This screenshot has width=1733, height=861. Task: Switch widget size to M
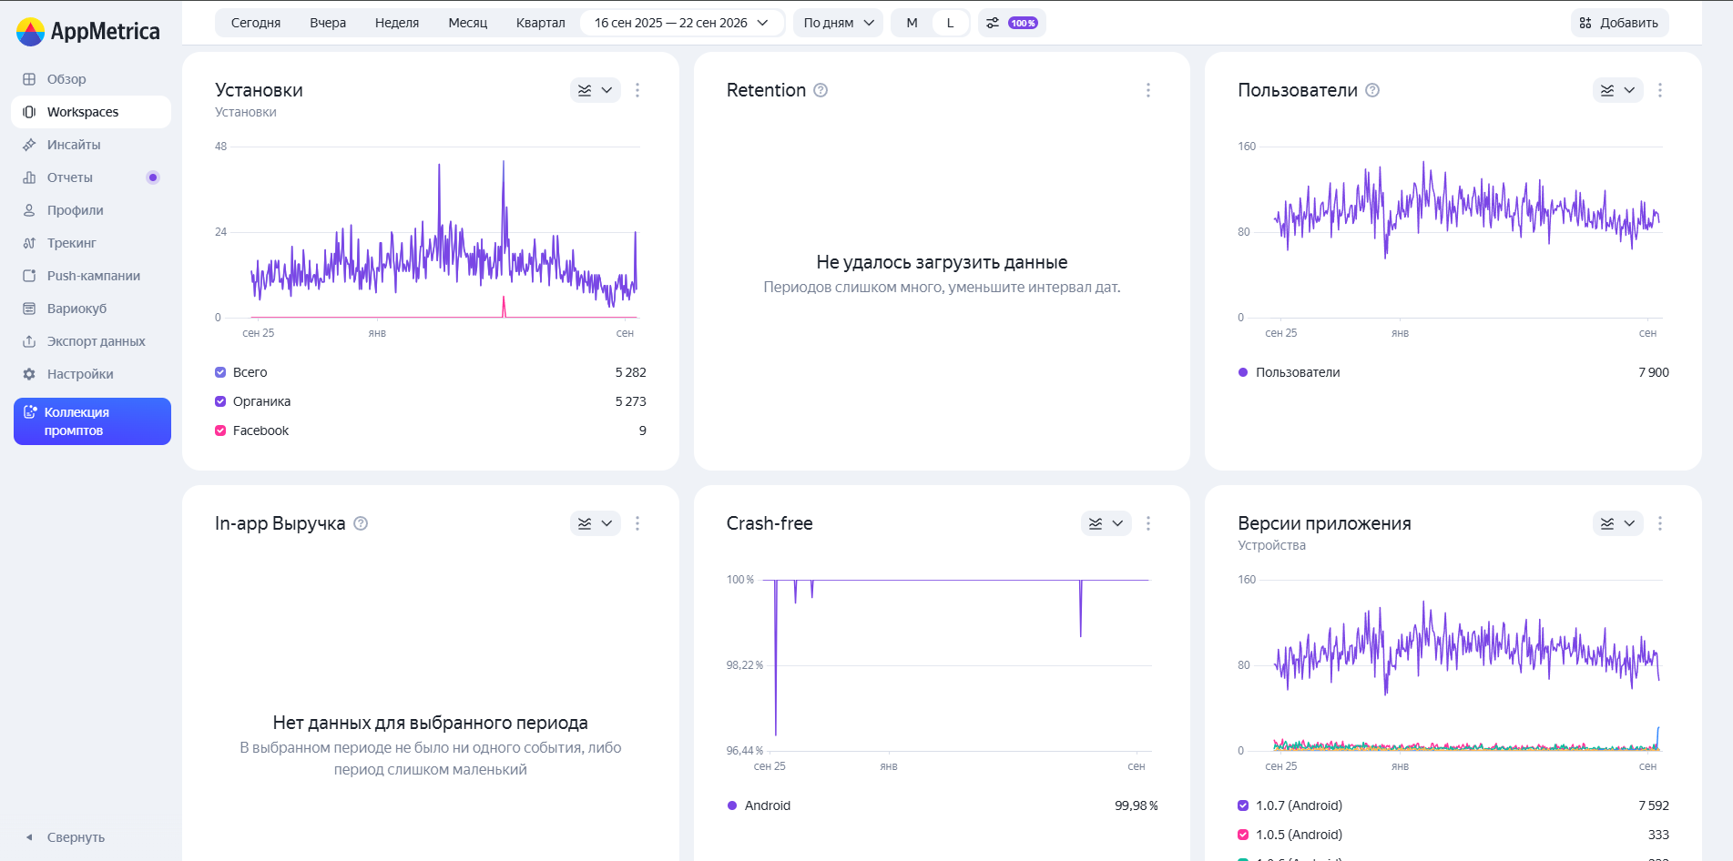(x=912, y=23)
